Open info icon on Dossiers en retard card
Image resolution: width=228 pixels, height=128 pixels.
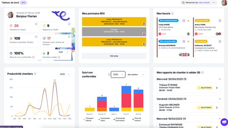[x=36, y=24]
